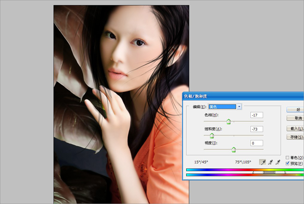Click the 色相/饱和度 dialog title bar
This screenshot has height=204, width=304.
(243, 96)
